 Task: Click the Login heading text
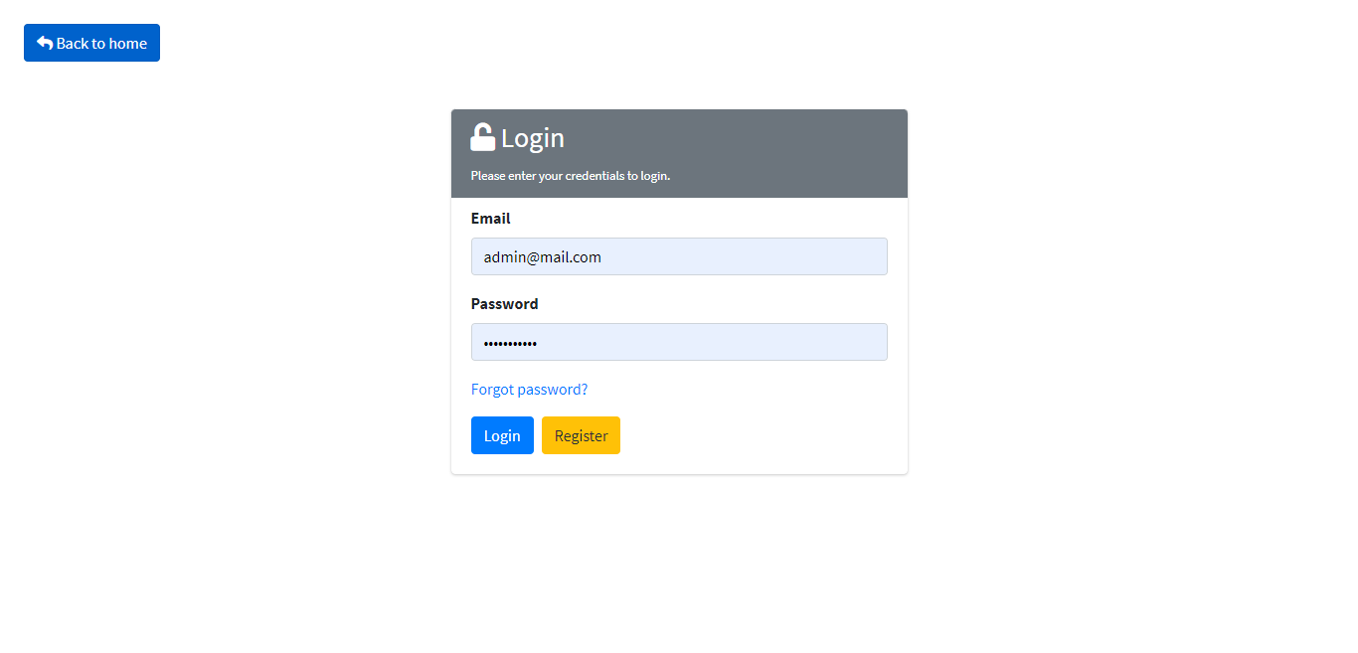[x=533, y=138]
